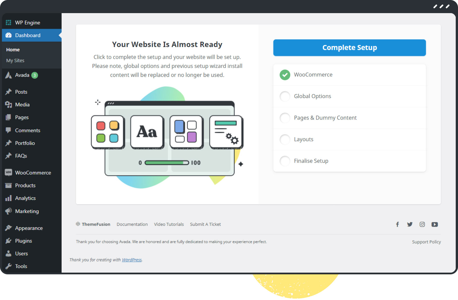This screenshot has width=458, height=300.
Task: Open My Sites submenu item
Action: click(x=15, y=60)
